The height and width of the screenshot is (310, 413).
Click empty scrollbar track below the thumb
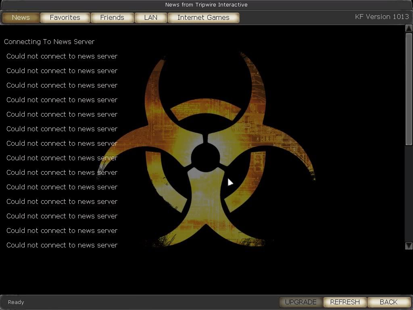[409, 194]
